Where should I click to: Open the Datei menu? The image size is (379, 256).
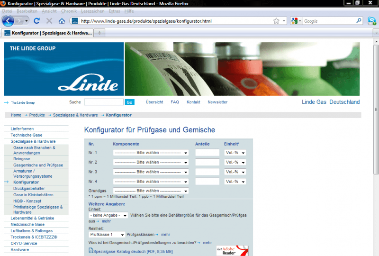7,11
